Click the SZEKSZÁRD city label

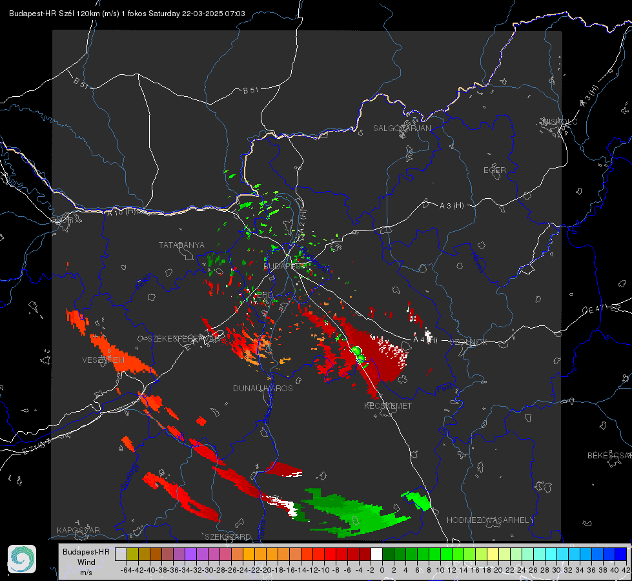pyautogui.click(x=228, y=536)
